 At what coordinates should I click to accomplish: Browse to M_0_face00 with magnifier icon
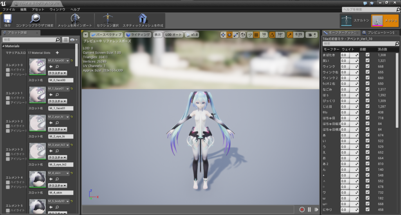point(57,66)
